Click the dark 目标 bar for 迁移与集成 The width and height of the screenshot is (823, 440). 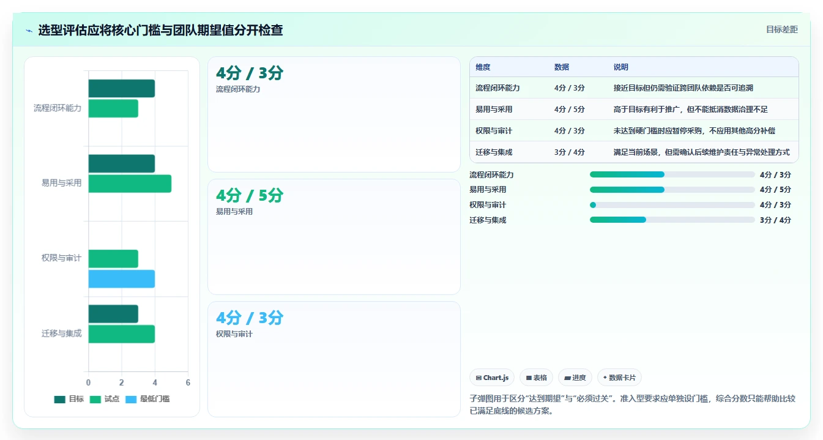click(x=113, y=314)
